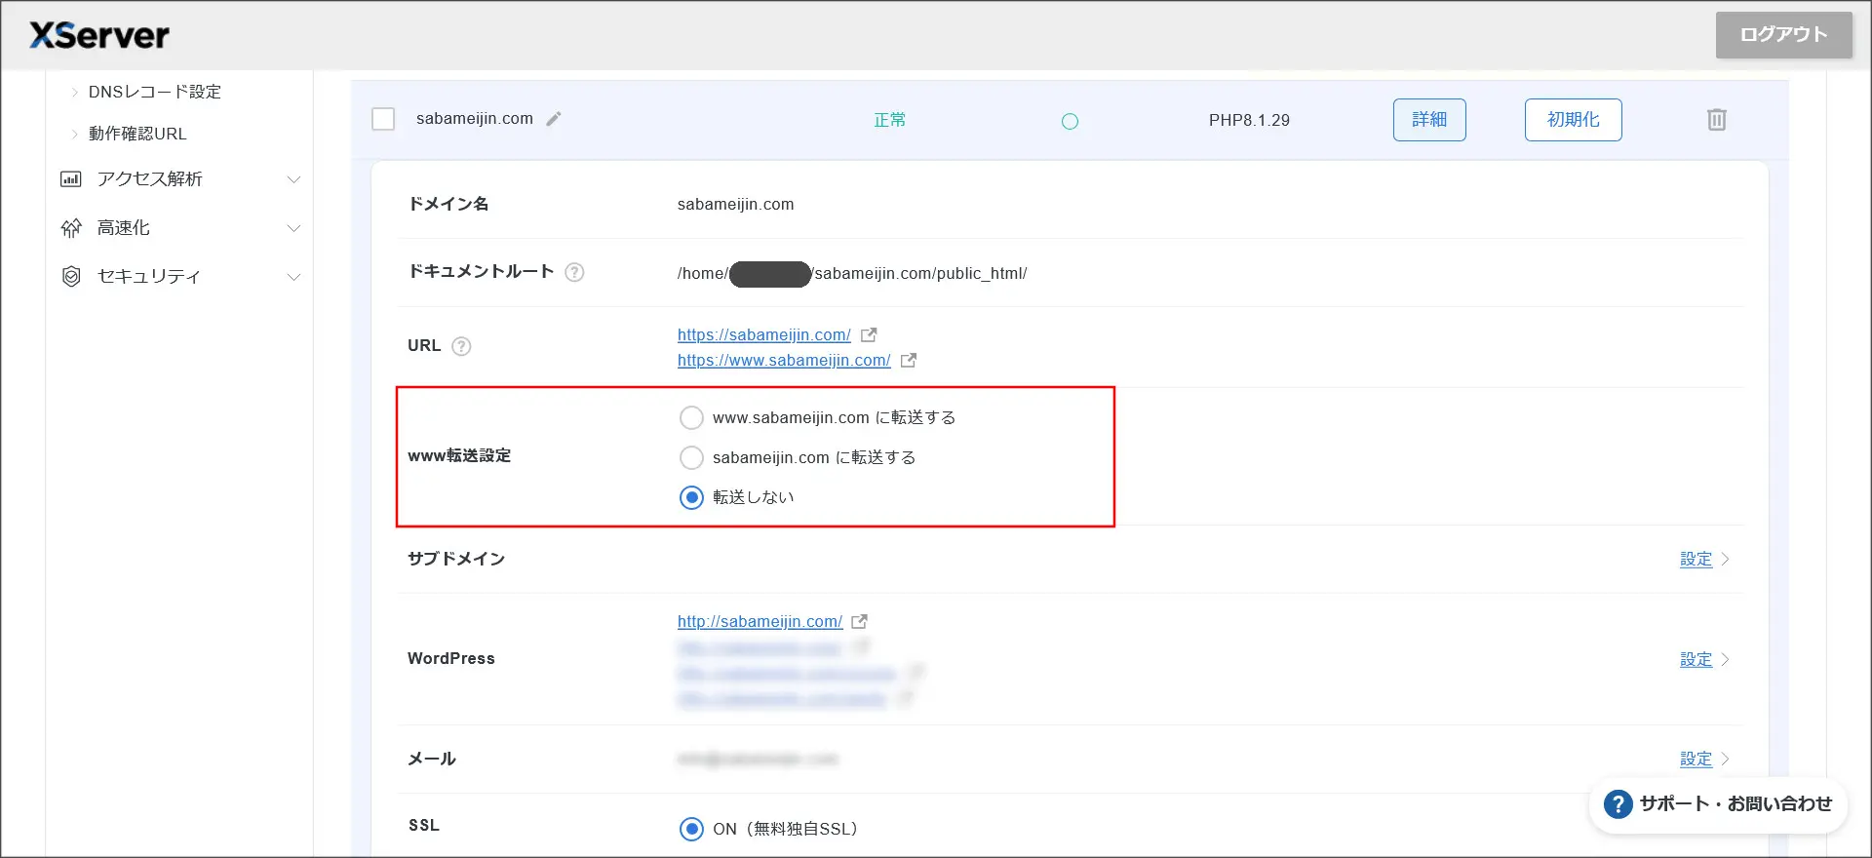Open 高速化 sidebar menu
The height and width of the screenshot is (858, 1872).
tap(180, 228)
